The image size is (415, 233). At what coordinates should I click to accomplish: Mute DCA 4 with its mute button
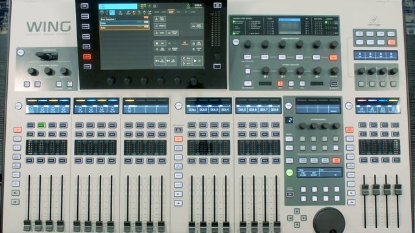point(226,161)
